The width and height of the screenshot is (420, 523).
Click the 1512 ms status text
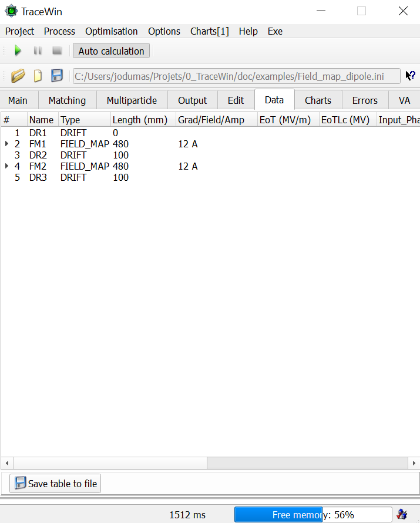(187, 515)
